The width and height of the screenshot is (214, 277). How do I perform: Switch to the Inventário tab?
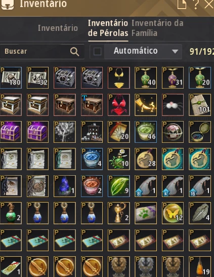pyautogui.click(x=58, y=28)
